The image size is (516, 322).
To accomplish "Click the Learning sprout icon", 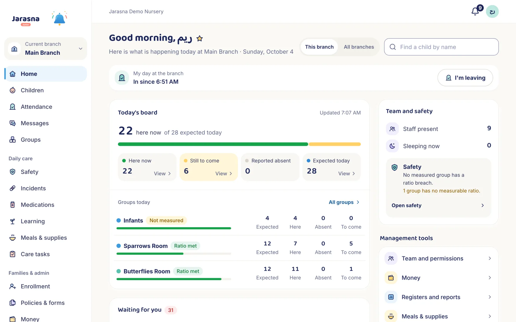I will click(x=13, y=221).
